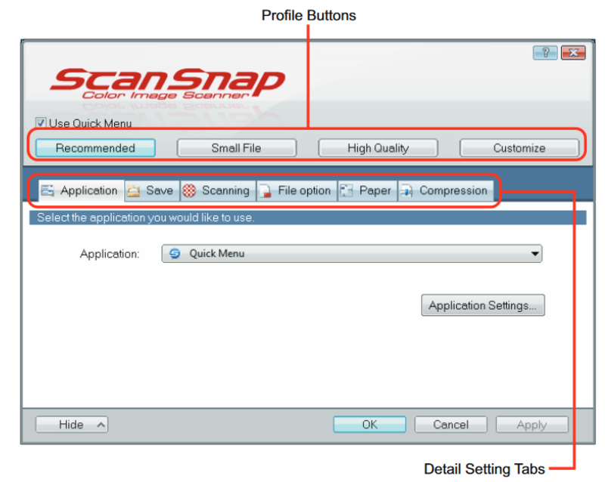Switch to the Compression tab
The height and width of the screenshot is (482, 605).
click(445, 190)
